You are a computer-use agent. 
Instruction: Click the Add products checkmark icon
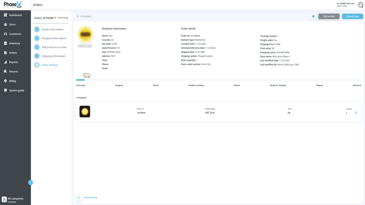[37, 47]
